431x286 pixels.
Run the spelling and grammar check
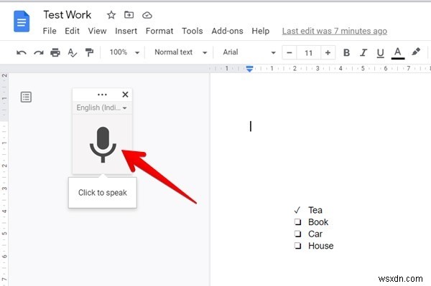pos(73,52)
